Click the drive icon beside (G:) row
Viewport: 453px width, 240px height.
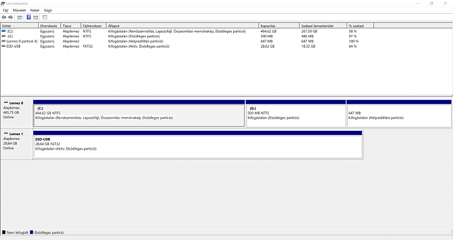(4, 36)
